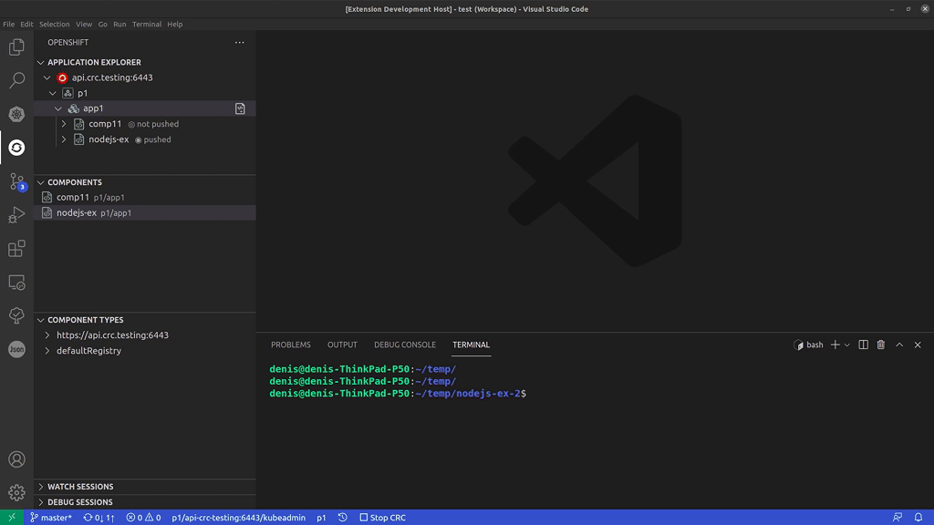Expand the nodejs-ex component in Application Explorer
This screenshot has width=934, height=525.
[x=64, y=139]
